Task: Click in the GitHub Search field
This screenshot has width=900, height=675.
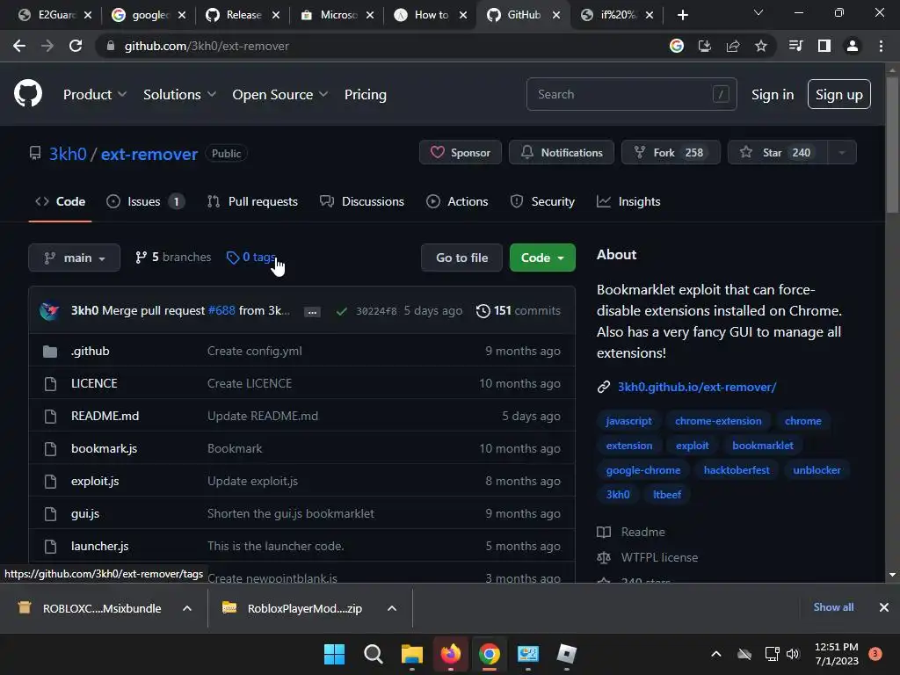Action: coord(631,94)
